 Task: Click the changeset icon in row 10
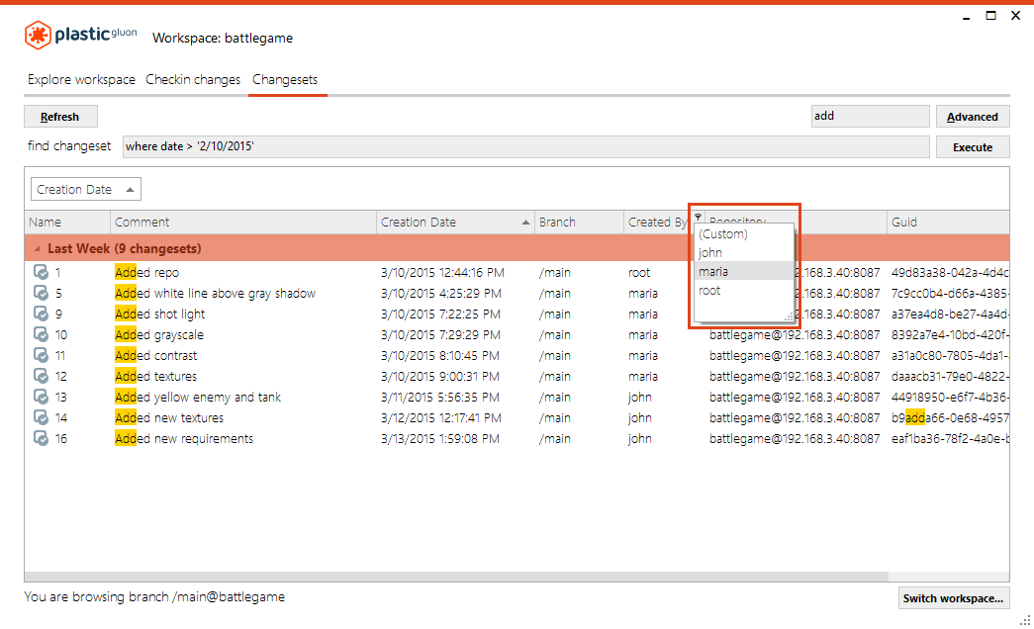[x=41, y=334]
